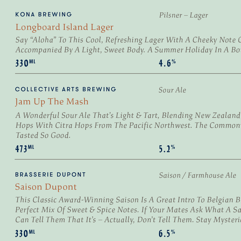Select the Saison / Farmhouse Ale style label
The image size is (241, 241).
click(197, 176)
